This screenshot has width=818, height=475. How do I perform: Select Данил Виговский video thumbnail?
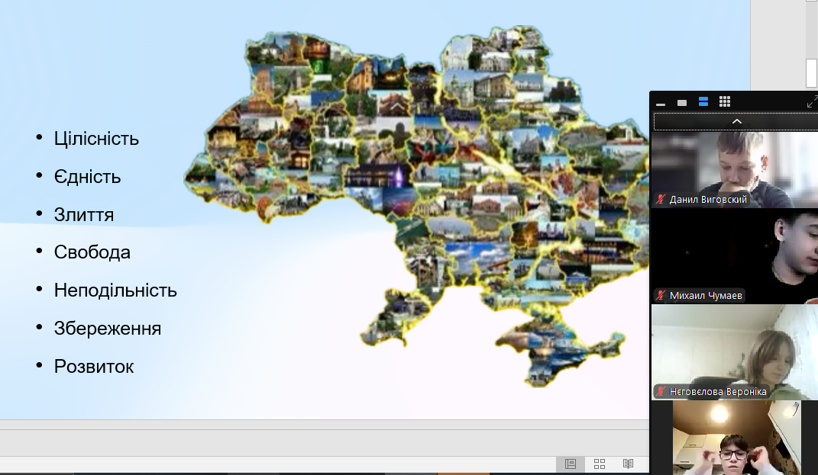click(735, 169)
